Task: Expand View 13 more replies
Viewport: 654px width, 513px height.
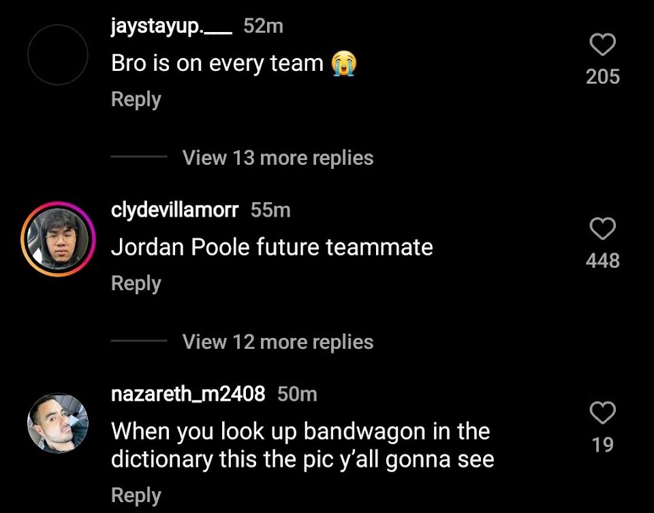Action: point(278,157)
